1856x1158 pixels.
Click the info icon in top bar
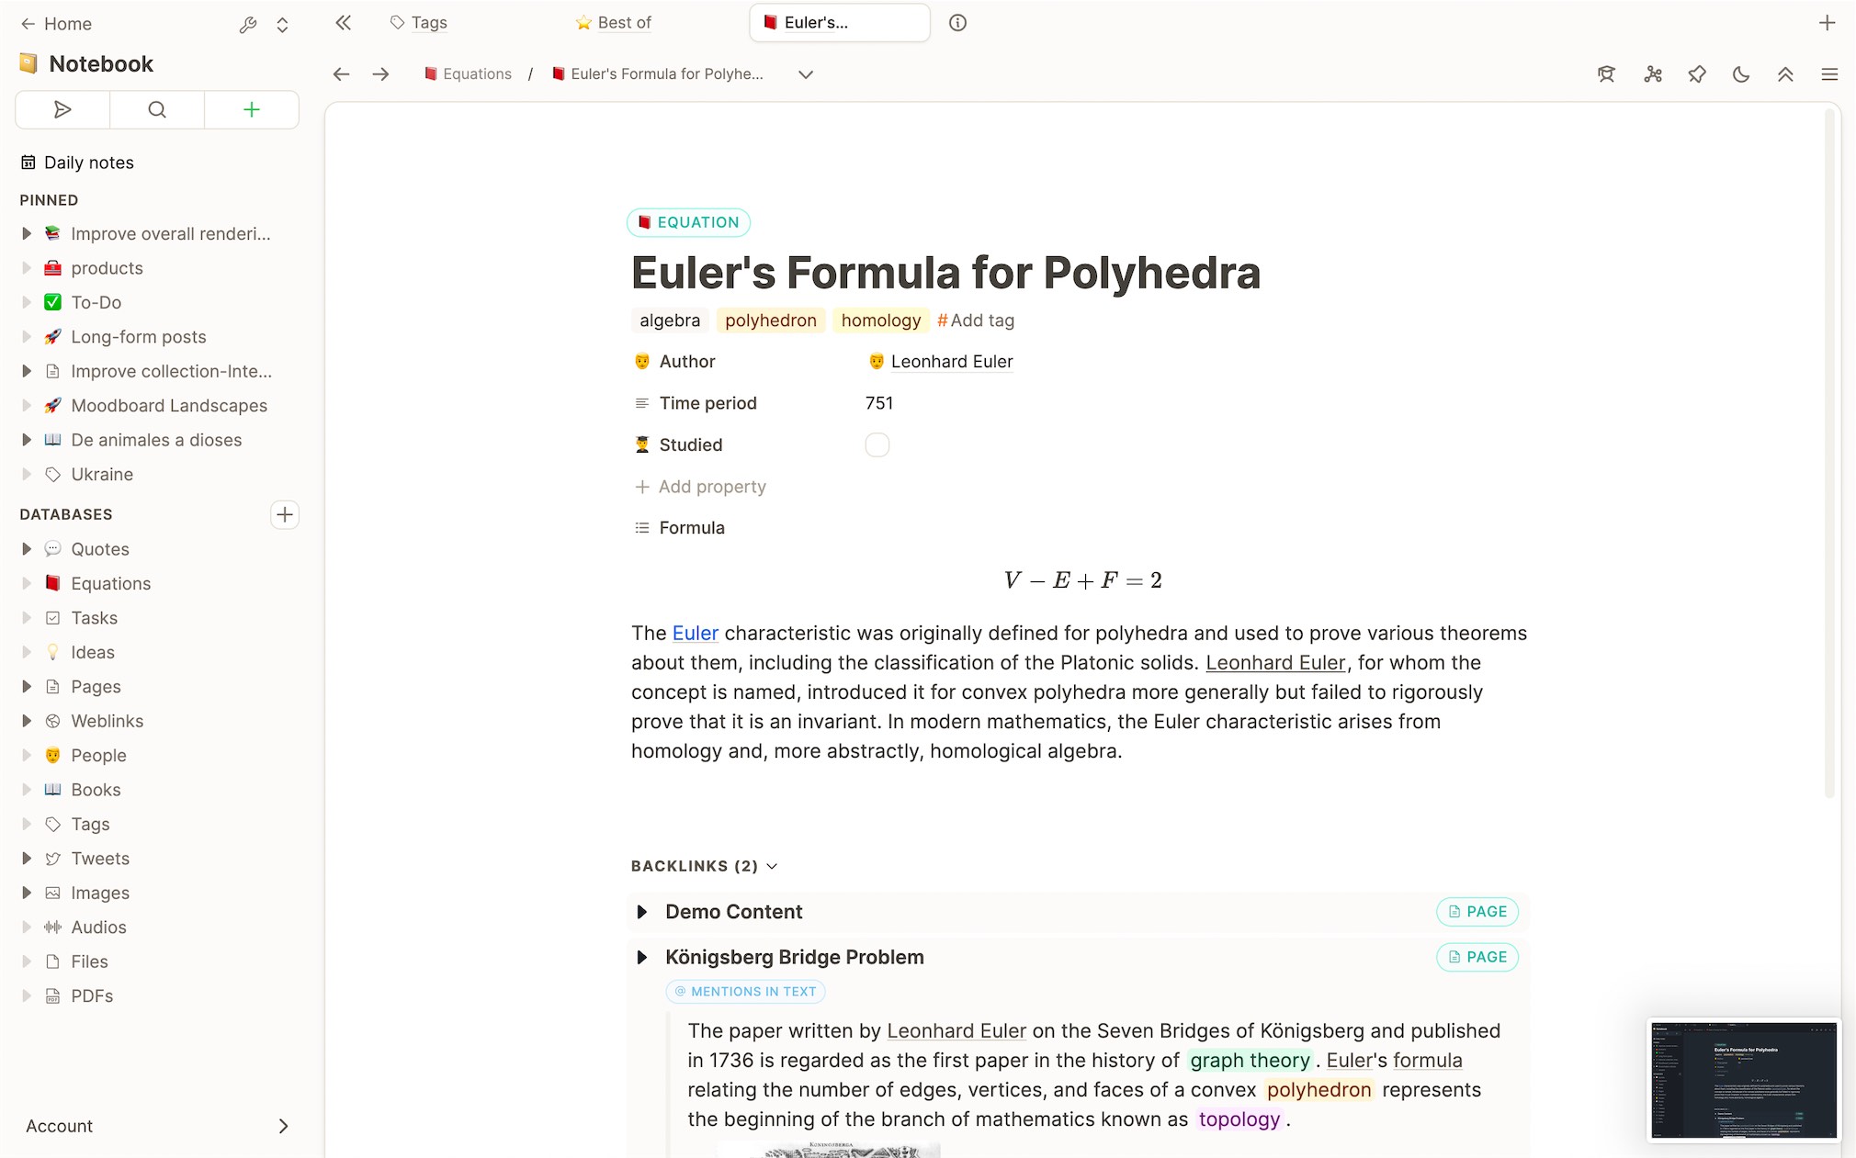tap(958, 23)
